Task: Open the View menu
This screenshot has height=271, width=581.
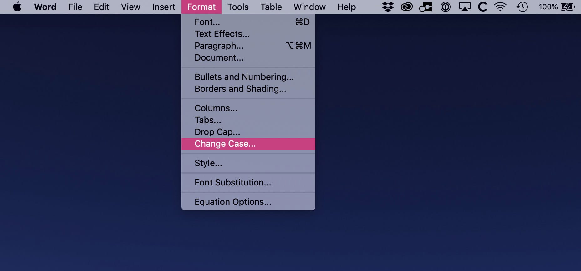Action: pyautogui.click(x=131, y=7)
